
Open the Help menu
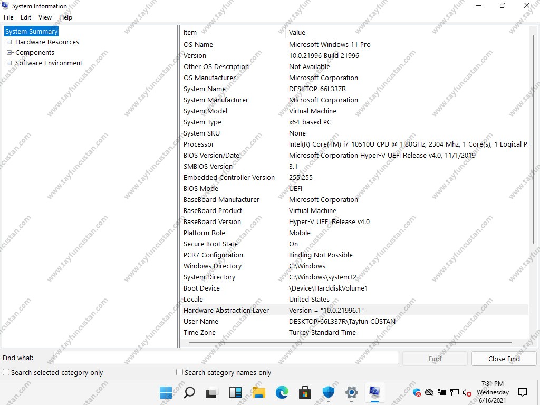[65, 17]
